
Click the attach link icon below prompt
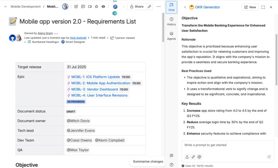(193, 157)
